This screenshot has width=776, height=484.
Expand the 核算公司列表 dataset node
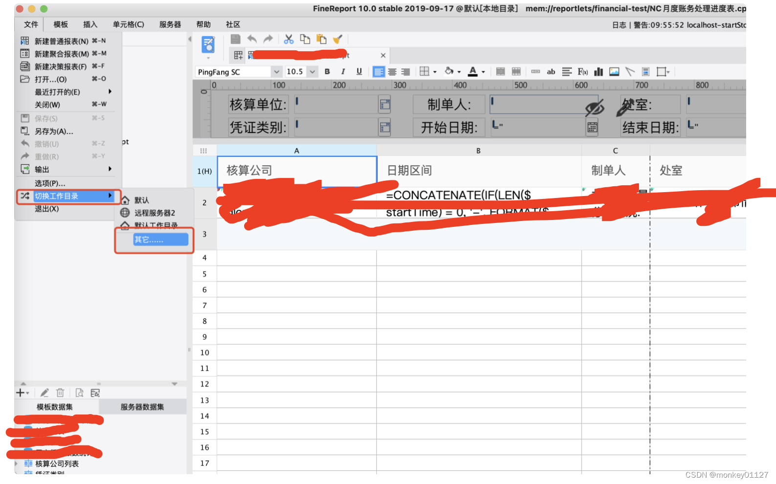point(16,463)
